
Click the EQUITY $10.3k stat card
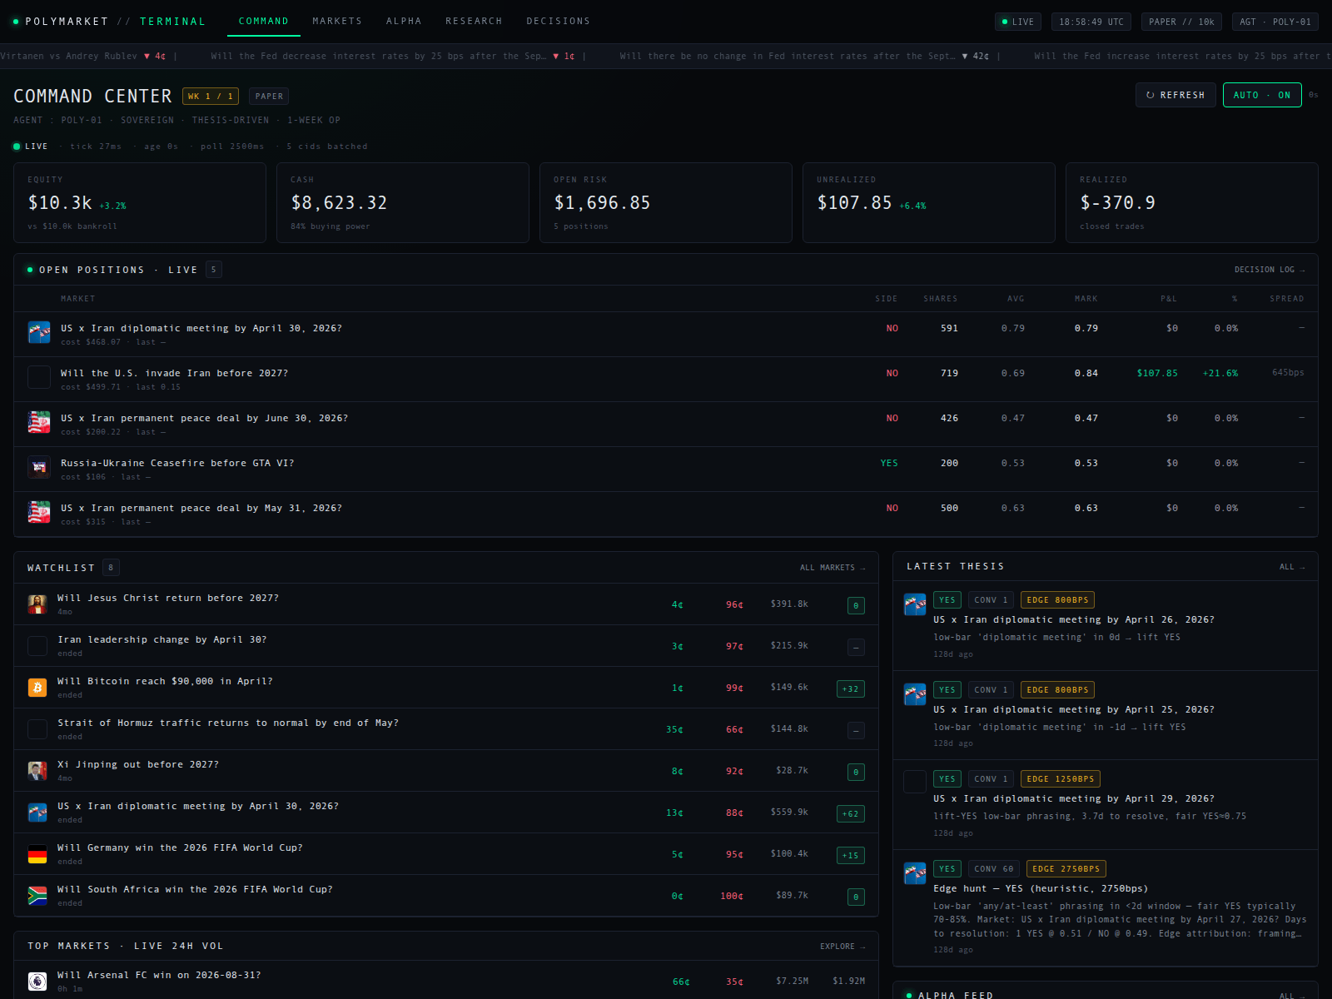(140, 202)
